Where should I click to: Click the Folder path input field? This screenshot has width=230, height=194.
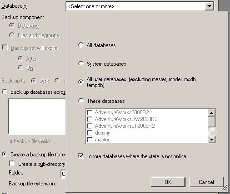(x=63, y=174)
